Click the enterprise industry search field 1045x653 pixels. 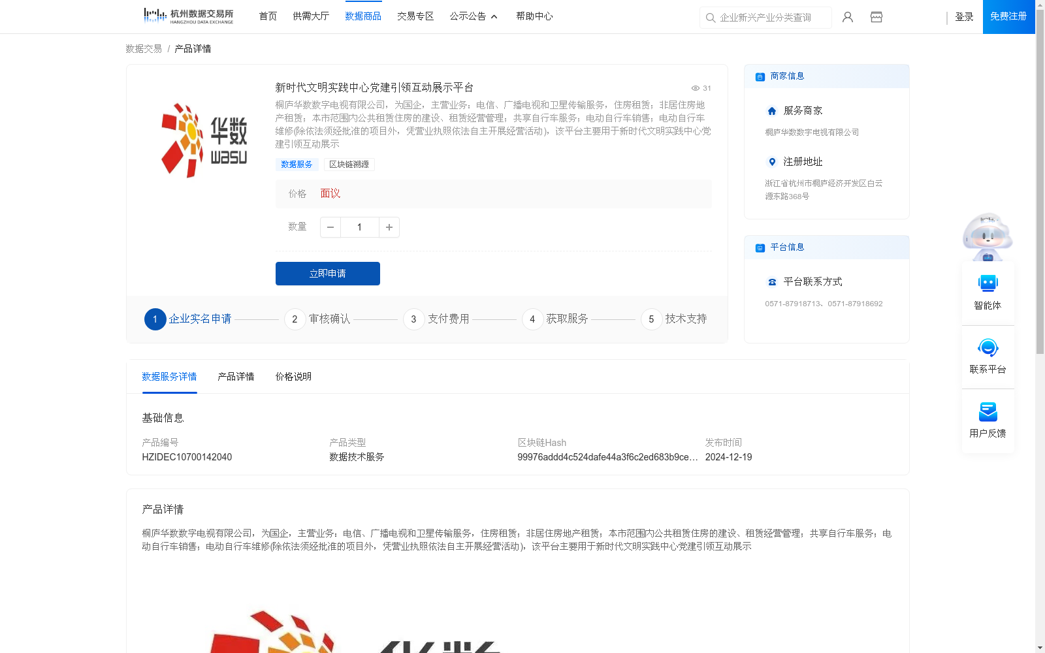765,18
